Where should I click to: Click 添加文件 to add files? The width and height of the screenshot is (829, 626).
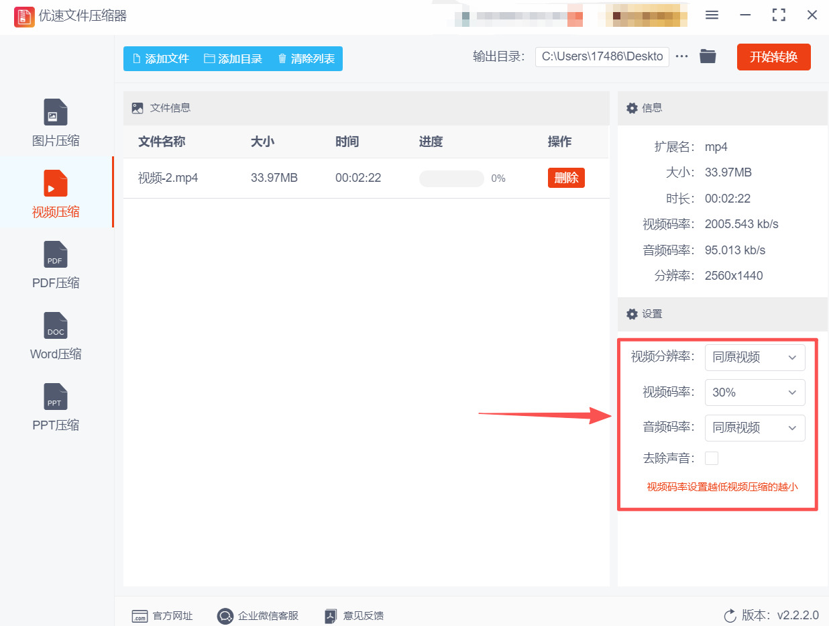click(x=161, y=58)
